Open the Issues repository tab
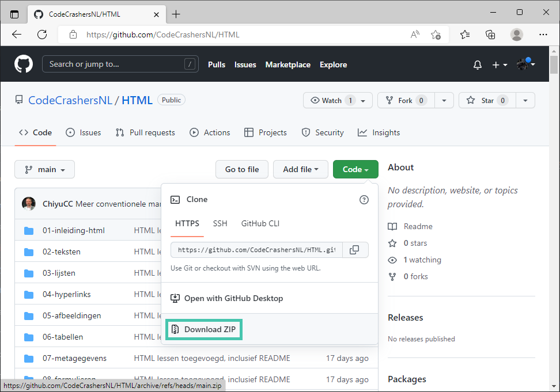This screenshot has width=560, height=392. 84,133
